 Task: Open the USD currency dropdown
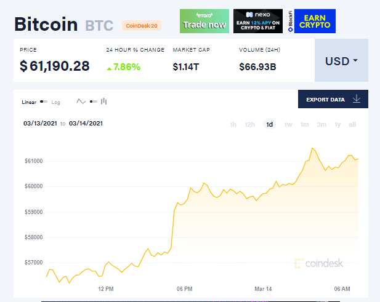tap(341, 60)
